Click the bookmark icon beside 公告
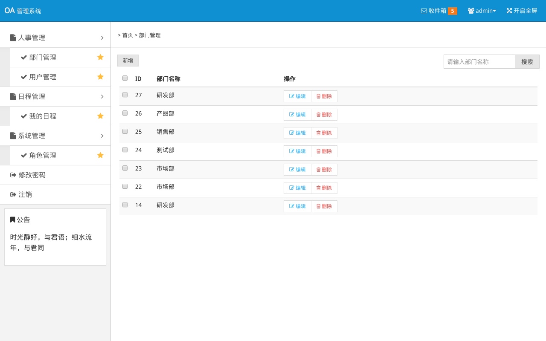 [13, 220]
